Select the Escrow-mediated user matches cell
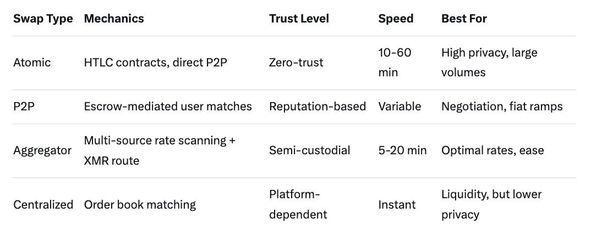The height and width of the screenshot is (235, 591). [168, 107]
